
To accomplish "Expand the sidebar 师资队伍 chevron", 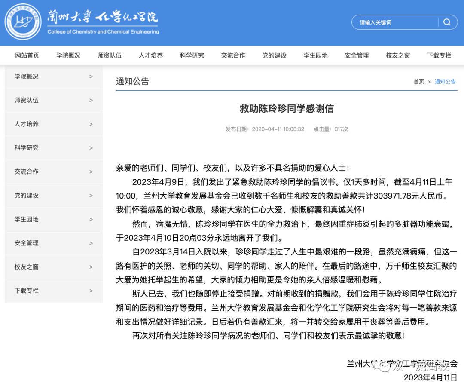I will 91,100.
